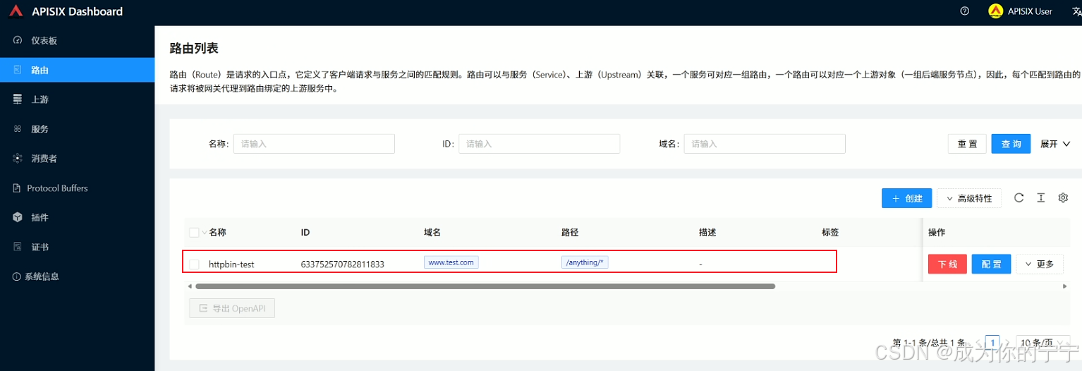Screen dimensions: 1082x371
Task: Open Protocol Buffers in the sidebar
Action: 77,188
